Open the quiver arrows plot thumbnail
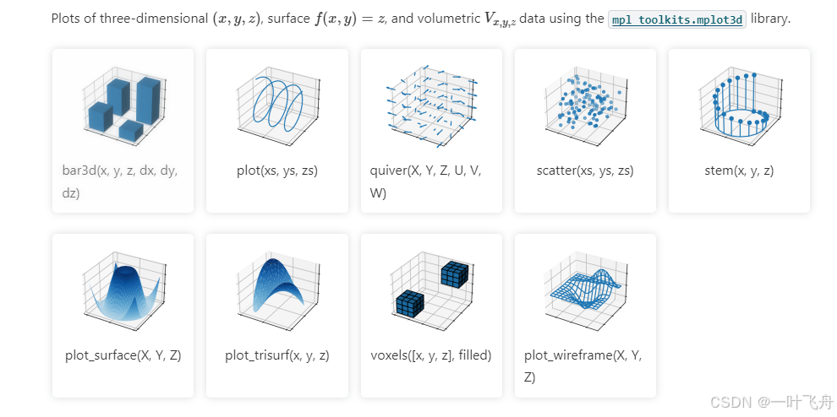 (431, 106)
